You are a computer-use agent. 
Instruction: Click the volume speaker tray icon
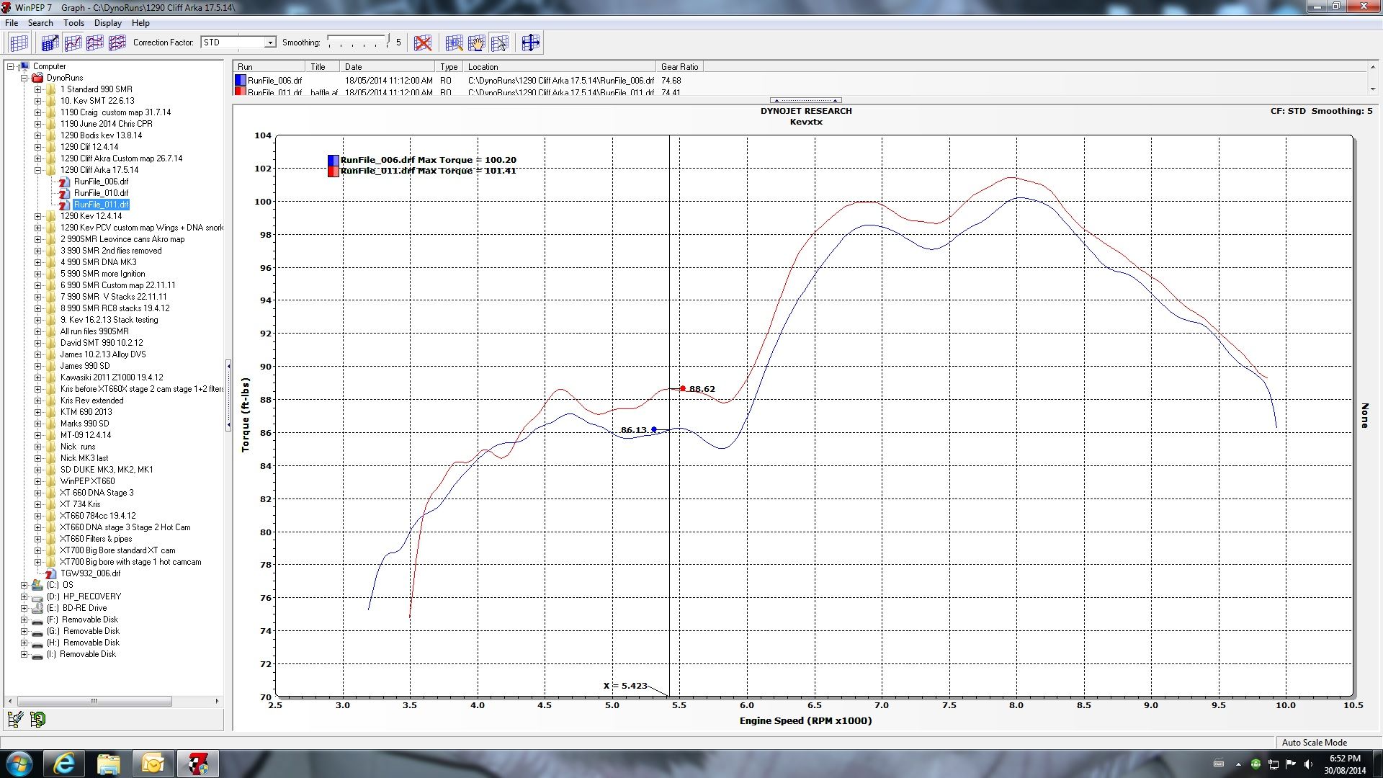[1307, 764]
